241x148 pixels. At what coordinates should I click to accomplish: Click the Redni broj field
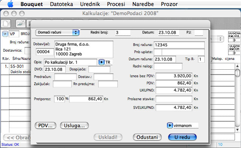123,33
